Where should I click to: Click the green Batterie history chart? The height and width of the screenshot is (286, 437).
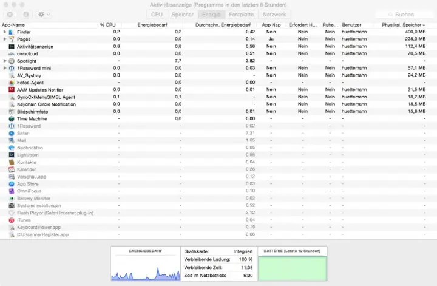pos(292,268)
